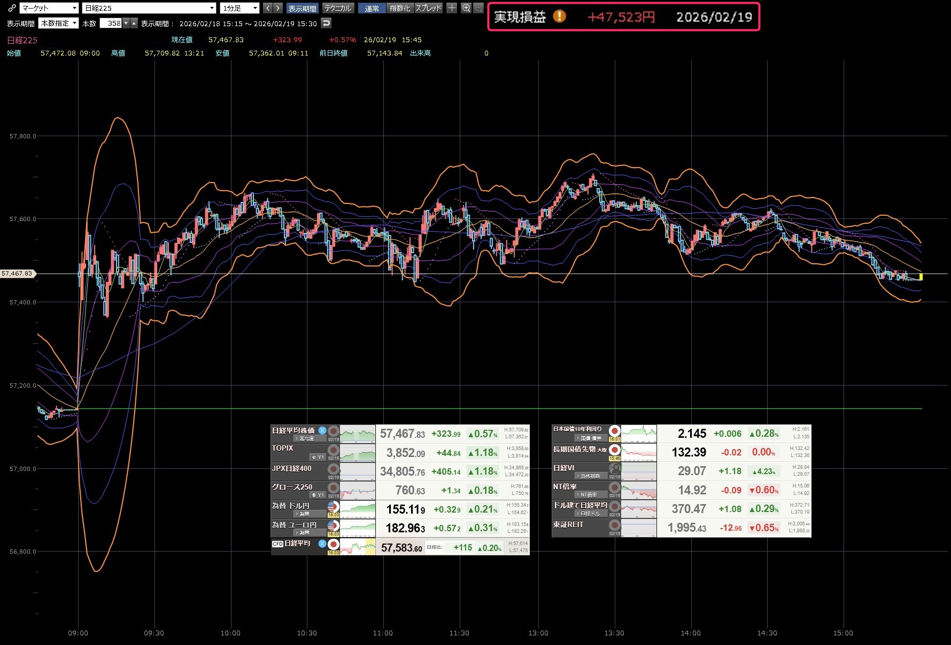
Task: Click the 寄与度 link under 日経平均株価
Action: click(306, 439)
